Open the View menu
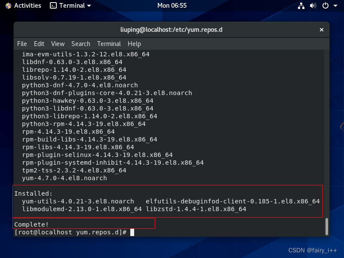 click(x=58, y=43)
